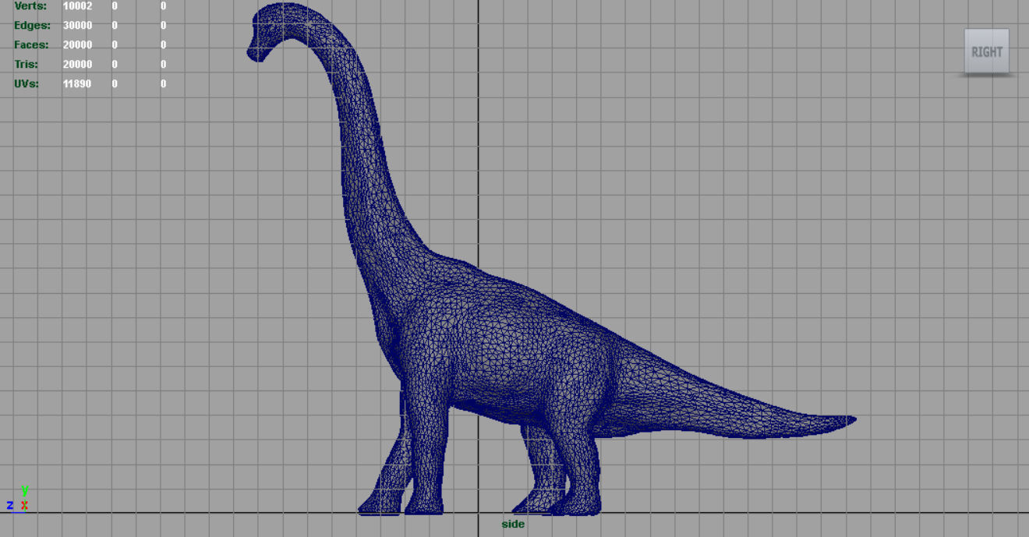Click the edge count value 30000
Screen dimensions: 1029x537
(x=77, y=26)
